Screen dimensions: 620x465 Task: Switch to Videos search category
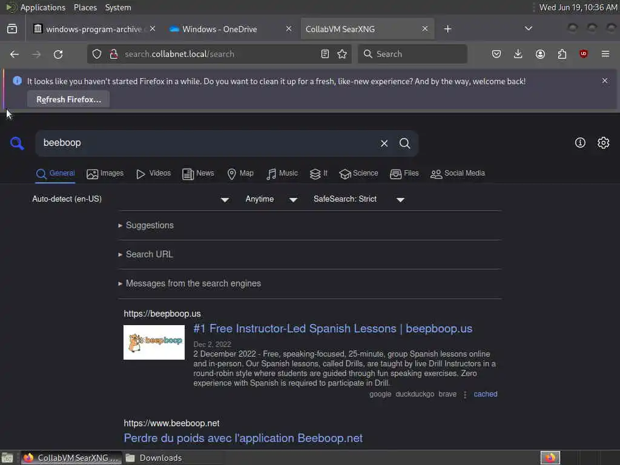tap(153, 173)
